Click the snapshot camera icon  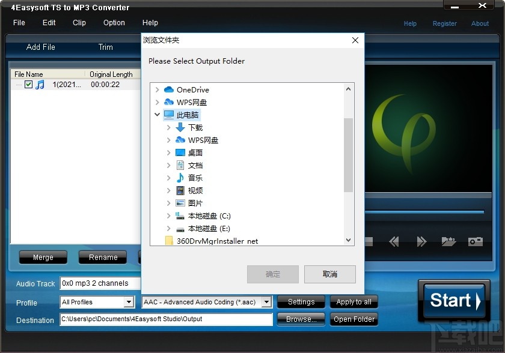pyautogui.click(x=476, y=241)
